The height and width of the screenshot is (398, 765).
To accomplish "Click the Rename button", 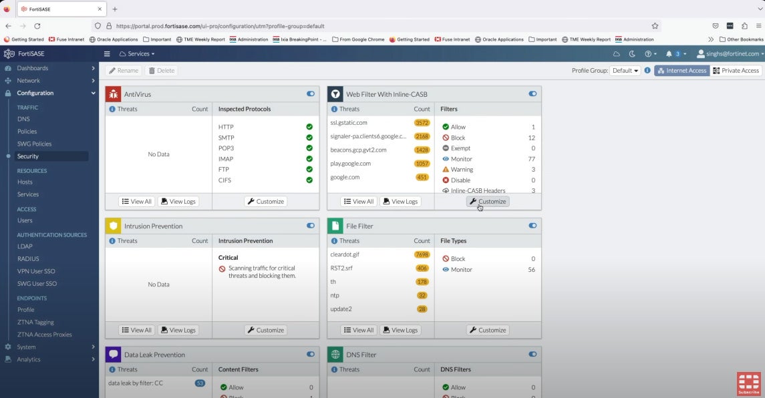I will tap(124, 70).
